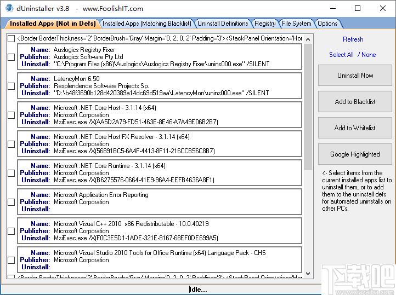Screen dimensions: 396x295
Task: Click the Border BorderThickness header row text
Action: (x=160, y=38)
